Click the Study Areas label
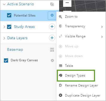The height and width of the screenshot is (101, 106). point(24,27)
